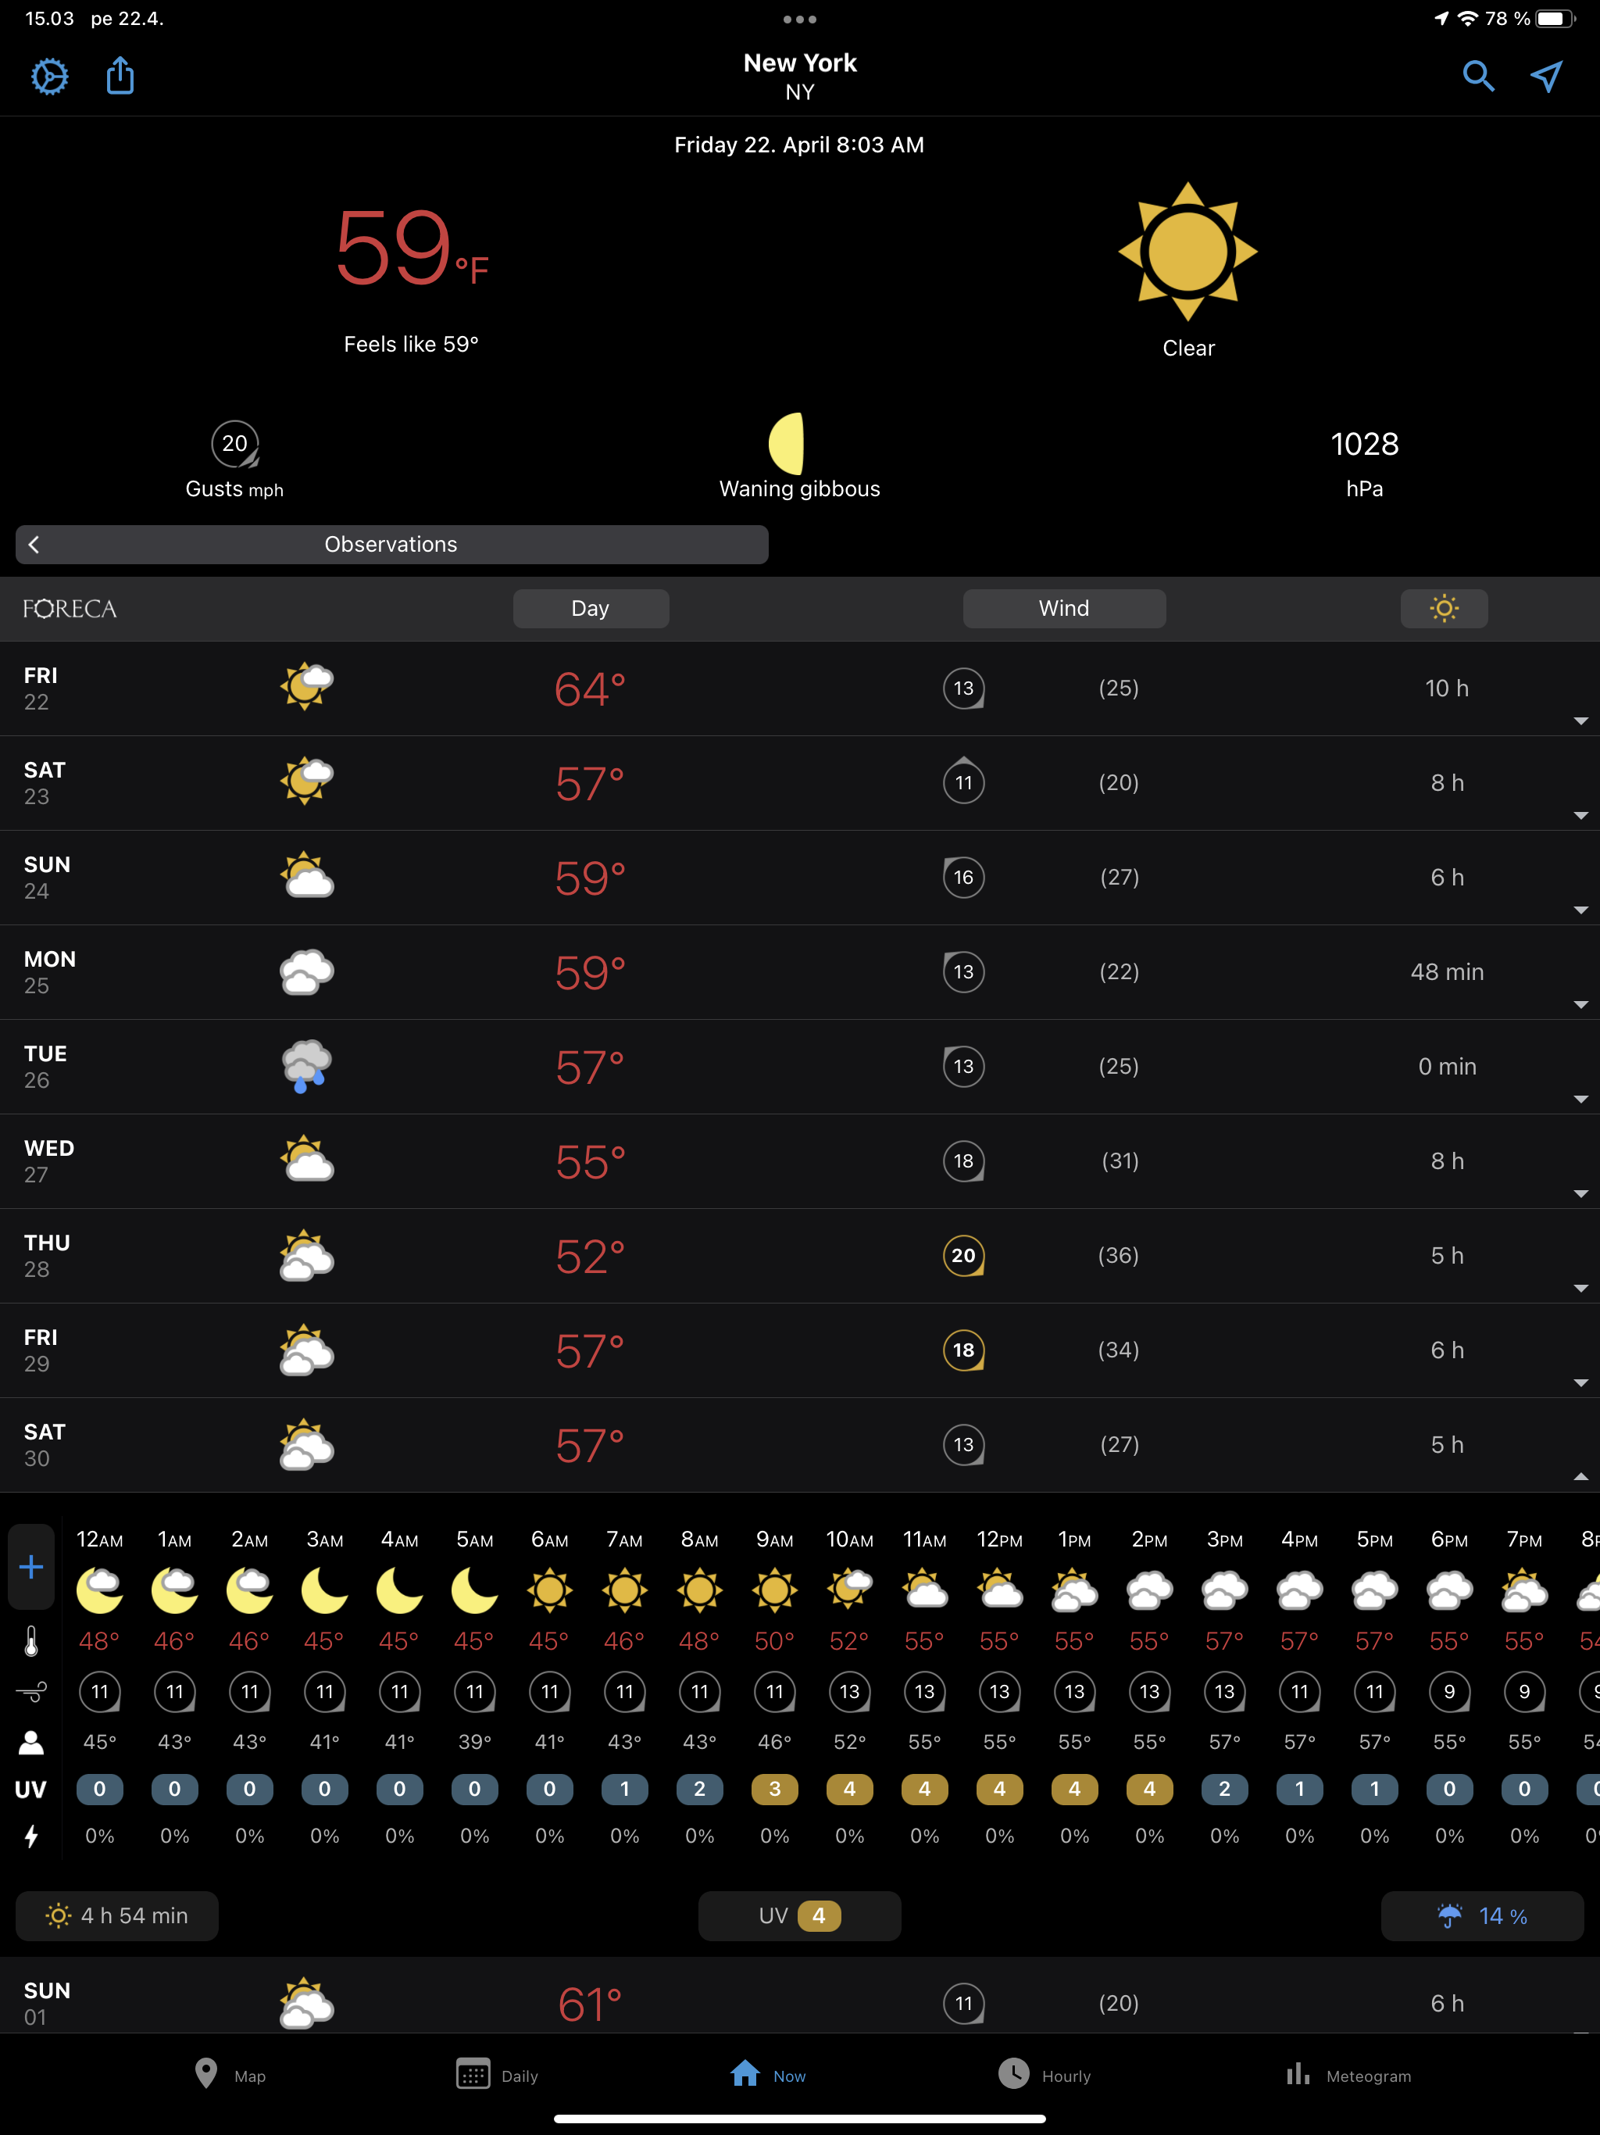Toggle the sunshine hours column header
This screenshot has width=1600, height=2135.
tap(1444, 609)
